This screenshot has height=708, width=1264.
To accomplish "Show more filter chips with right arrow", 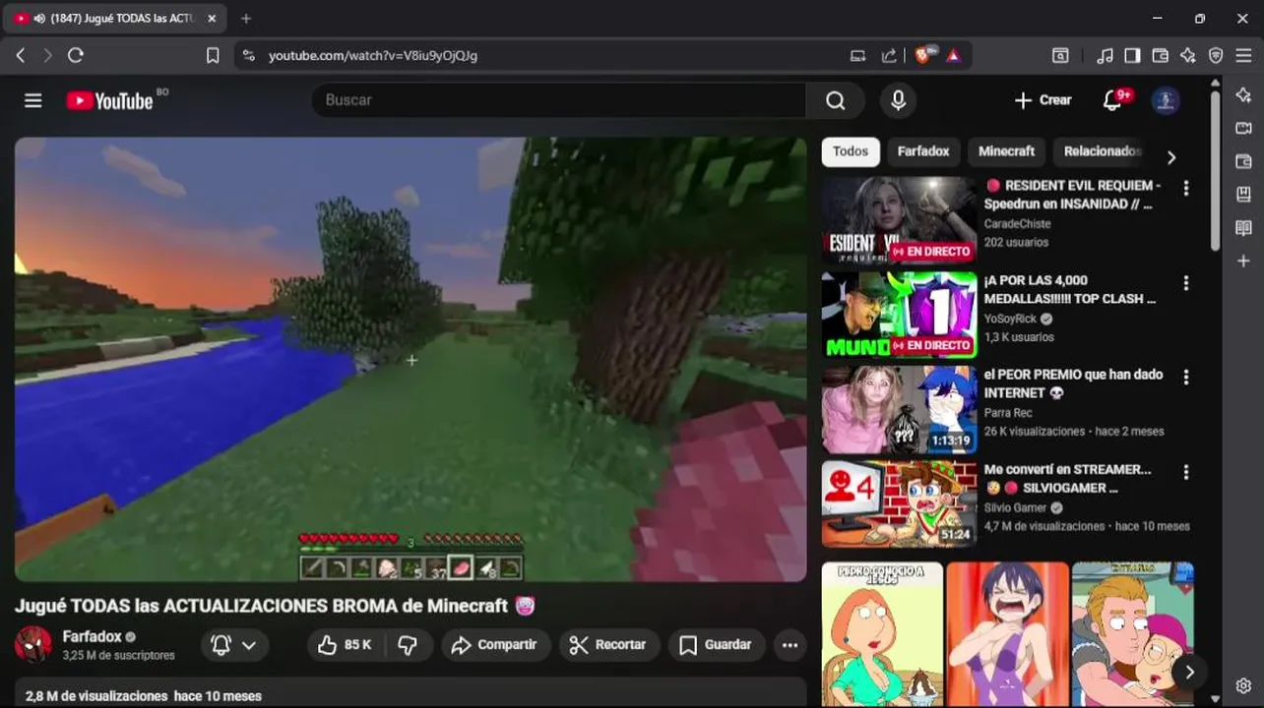I will (1170, 157).
